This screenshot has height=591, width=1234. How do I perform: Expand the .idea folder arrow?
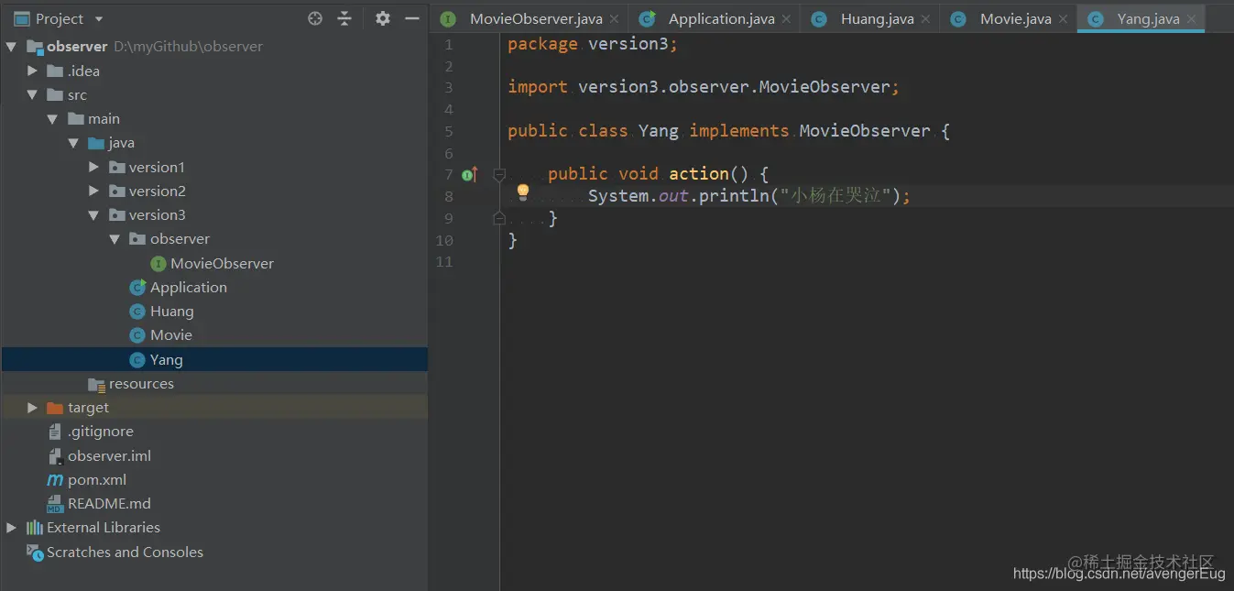[33, 71]
